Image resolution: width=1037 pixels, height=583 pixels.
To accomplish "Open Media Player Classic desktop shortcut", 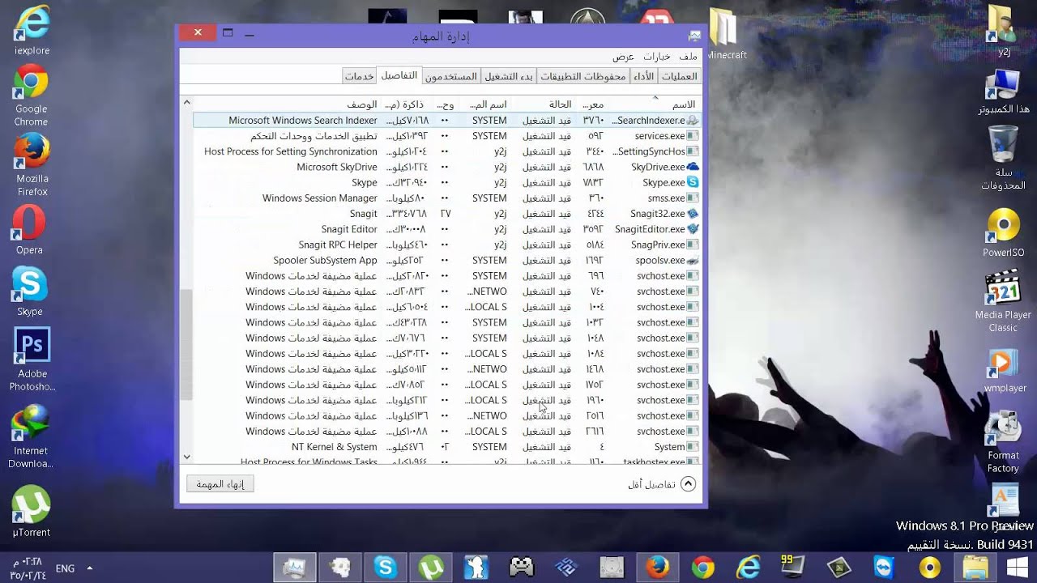I will tap(1003, 301).
